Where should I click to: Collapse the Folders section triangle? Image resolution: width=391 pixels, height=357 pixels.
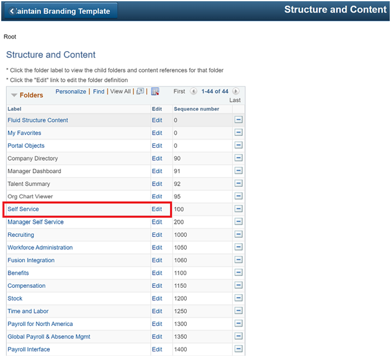14,95
